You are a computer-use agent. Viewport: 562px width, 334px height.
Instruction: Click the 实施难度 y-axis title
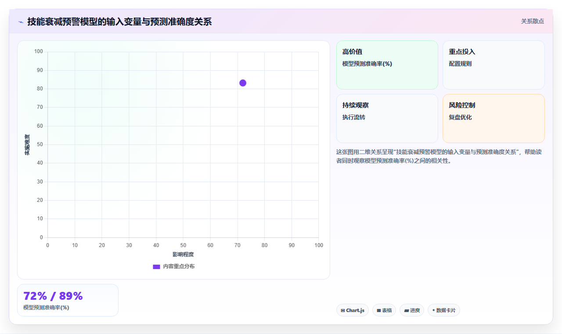point(27,145)
